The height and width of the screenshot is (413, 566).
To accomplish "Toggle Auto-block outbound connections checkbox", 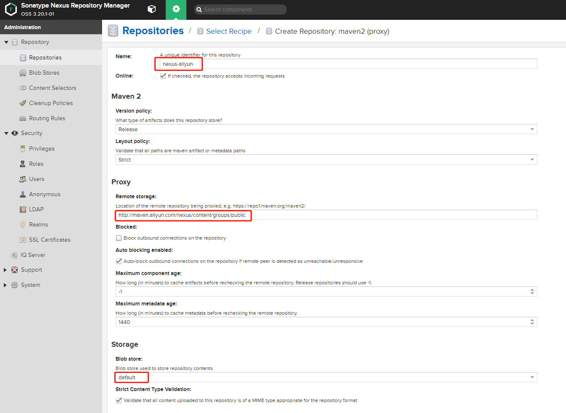I will pos(119,261).
